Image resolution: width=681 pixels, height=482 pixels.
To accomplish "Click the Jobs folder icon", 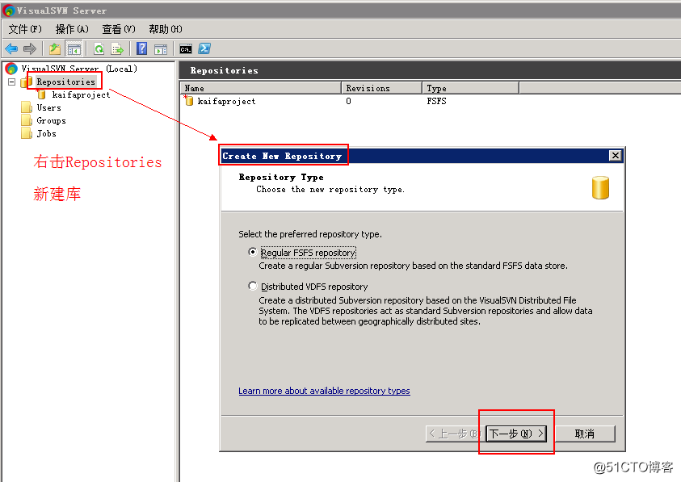I will coord(27,133).
